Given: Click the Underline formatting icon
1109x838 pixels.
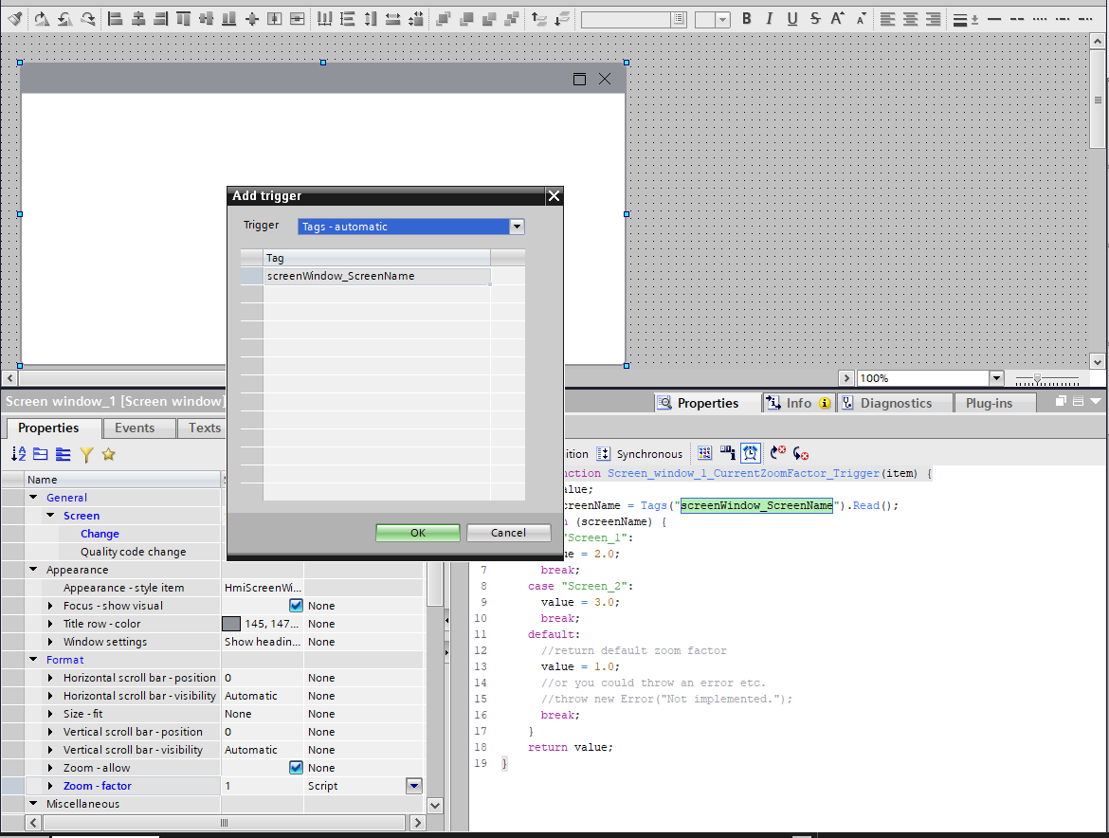Looking at the screenshot, I should (792, 18).
